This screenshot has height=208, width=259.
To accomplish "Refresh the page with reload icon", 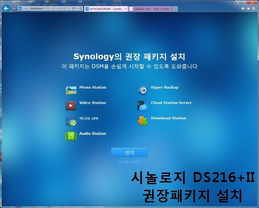I will [81, 9].
